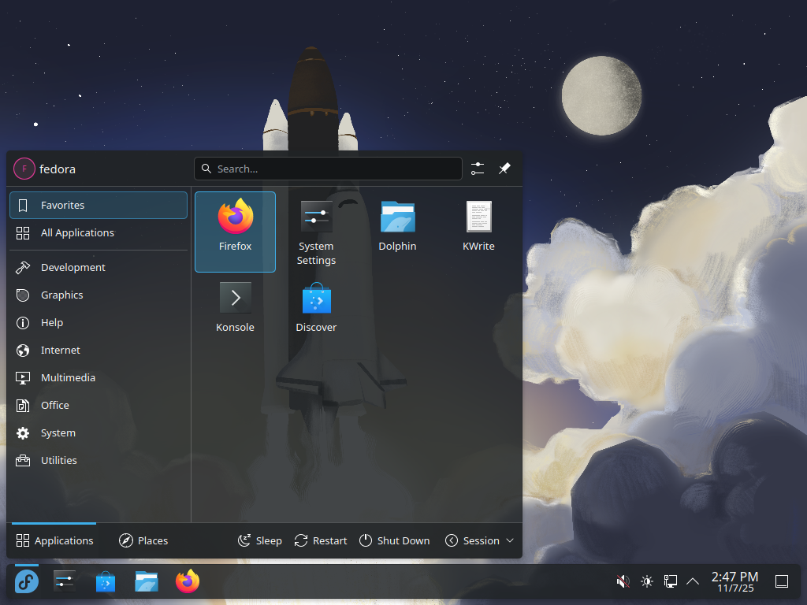Pin the application launcher open
The width and height of the screenshot is (807, 605).
tap(504, 168)
